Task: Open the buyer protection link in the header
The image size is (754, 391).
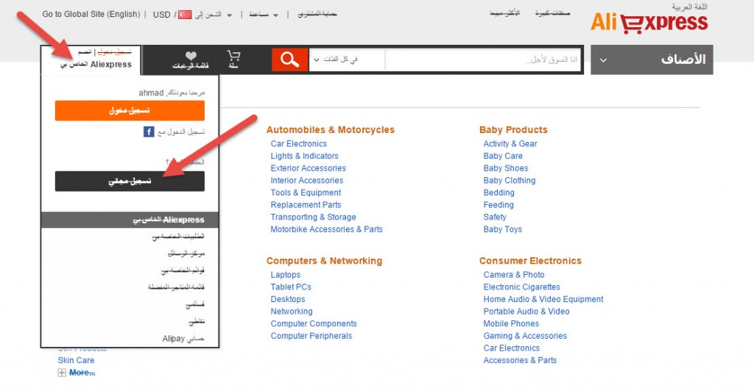Action: tap(317, 15)
